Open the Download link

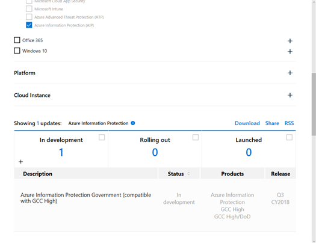point(247,123)
